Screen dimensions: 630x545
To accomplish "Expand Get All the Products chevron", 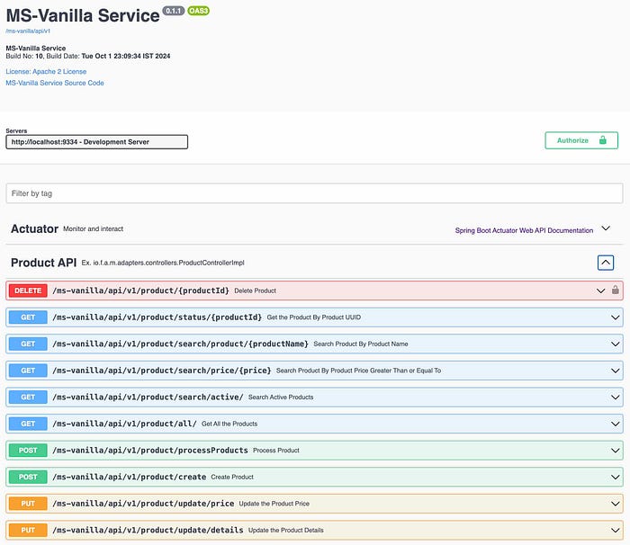I will (x=615, y=424).
